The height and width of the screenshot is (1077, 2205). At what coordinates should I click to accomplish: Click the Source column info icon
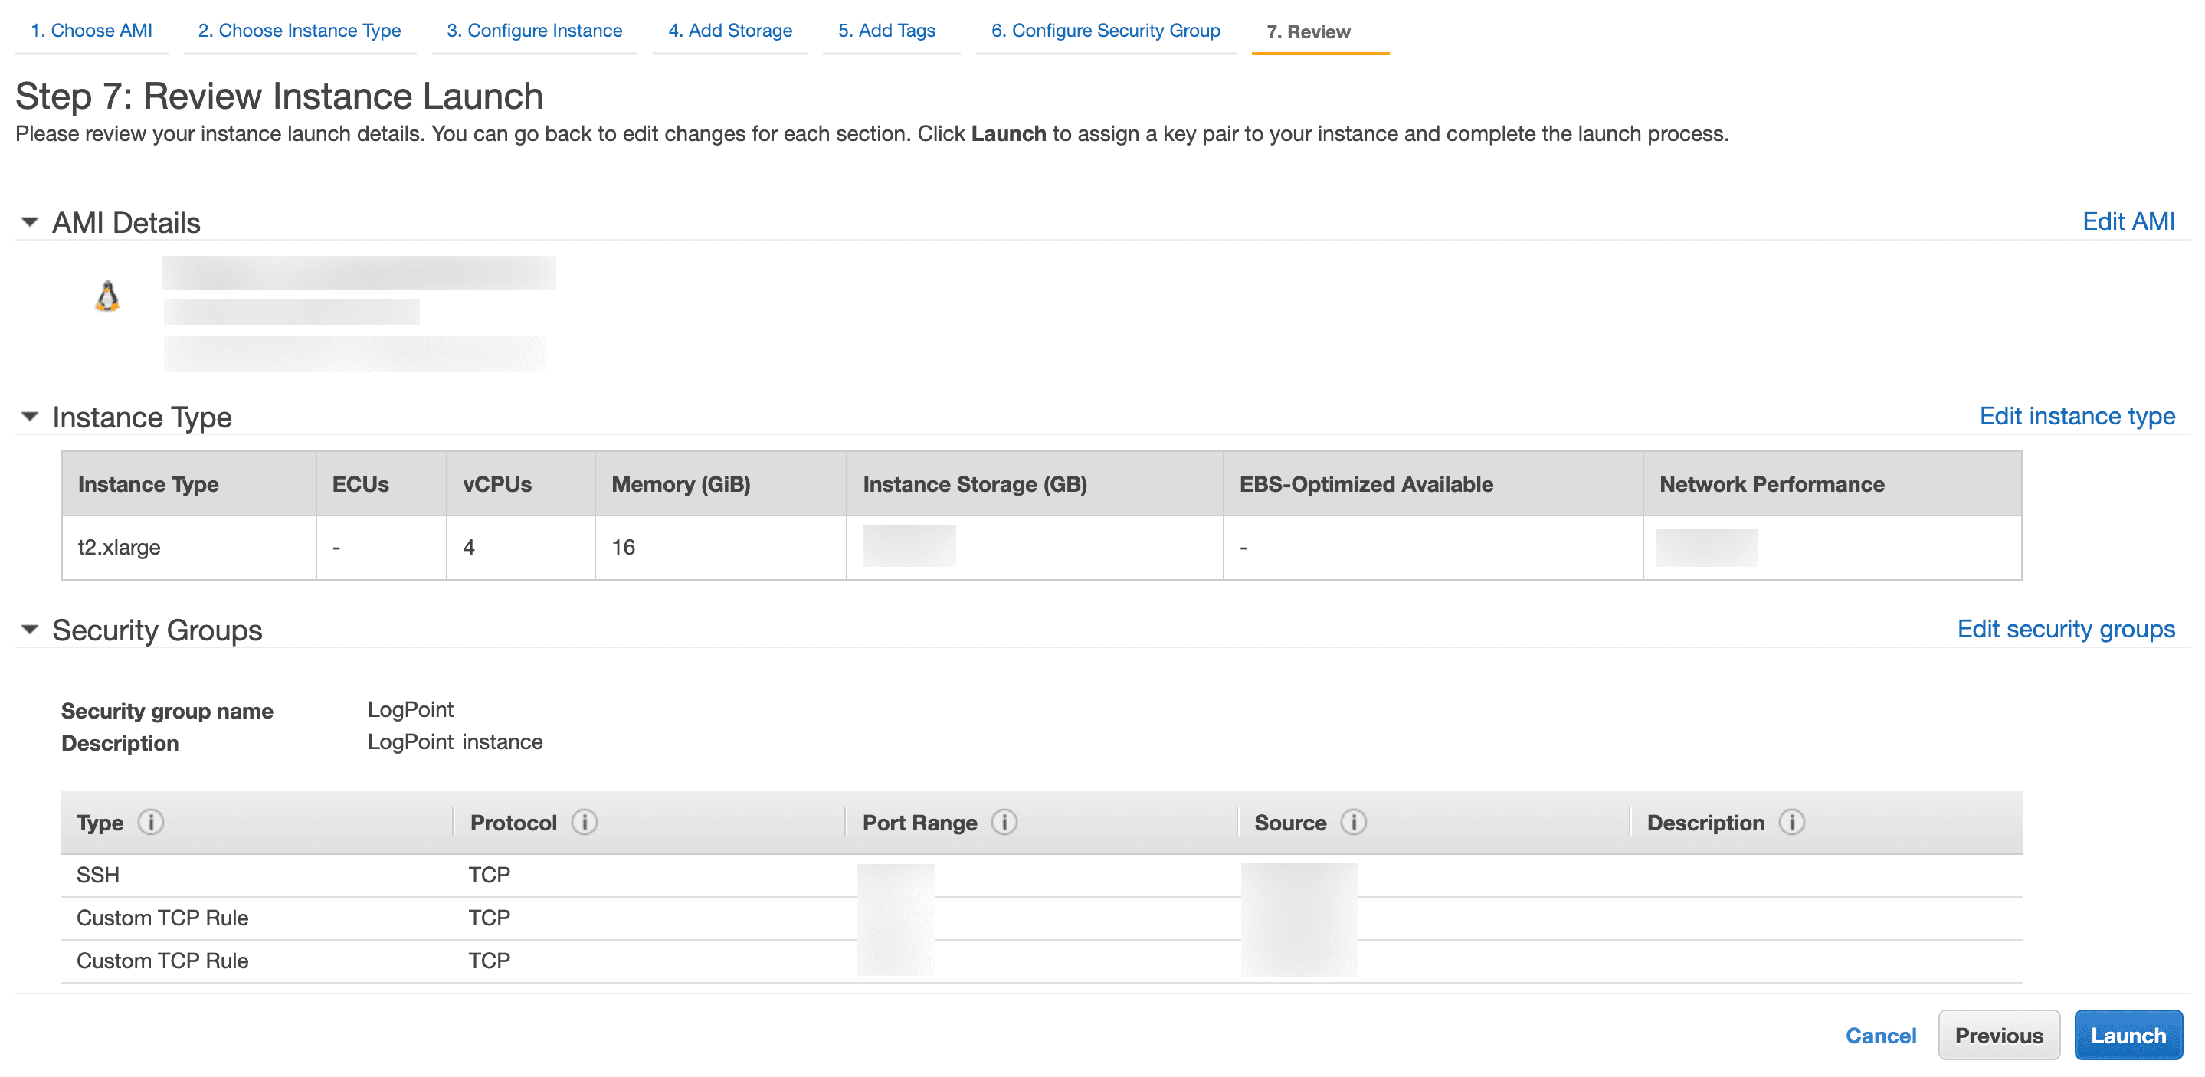1354,823
